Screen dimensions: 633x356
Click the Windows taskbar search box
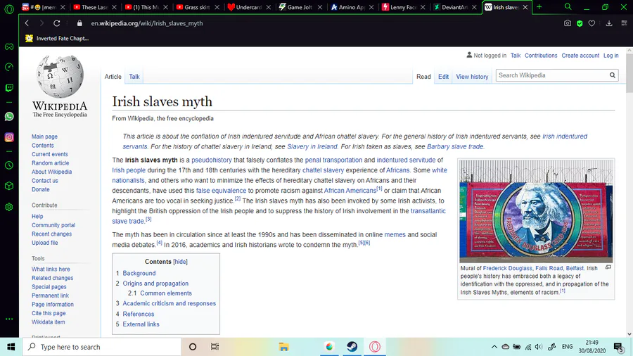point(101,347)
